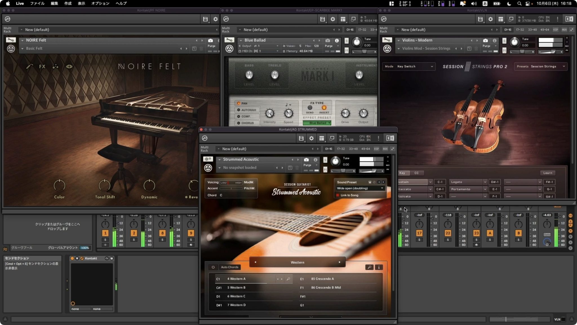The image size is (577, 325).
Task: Open the Wide open (doubling) preset dropdown
Action: (x=360, y=188)
